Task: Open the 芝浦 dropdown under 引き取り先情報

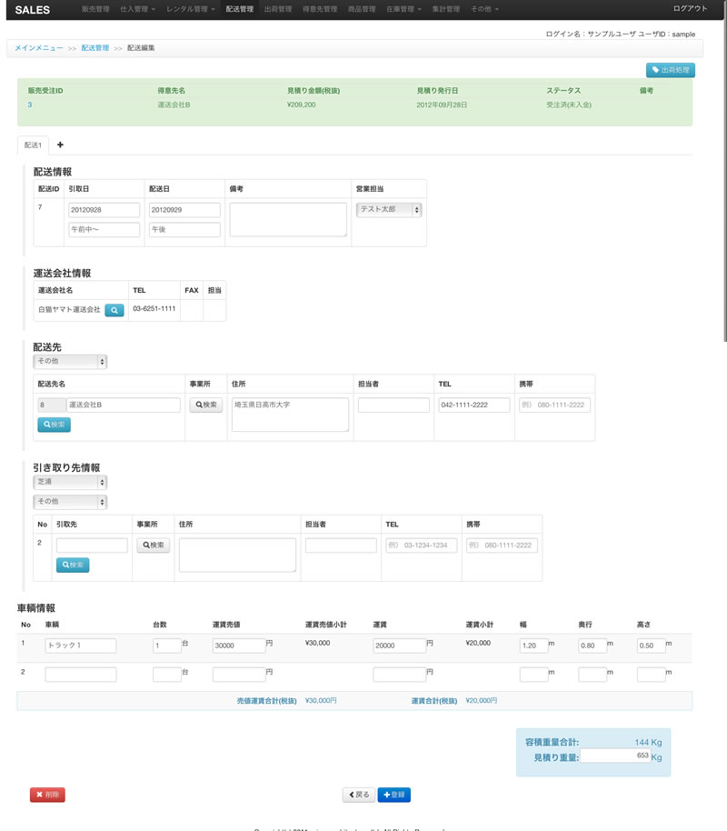Action: click(x=70, y=482)
